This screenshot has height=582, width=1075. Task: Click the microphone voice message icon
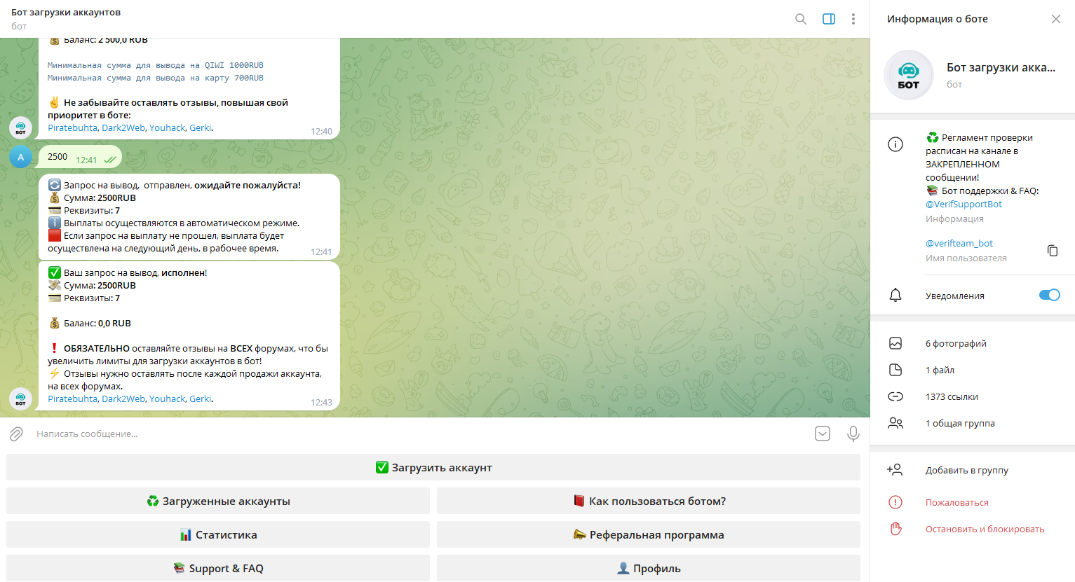point(853,434)
